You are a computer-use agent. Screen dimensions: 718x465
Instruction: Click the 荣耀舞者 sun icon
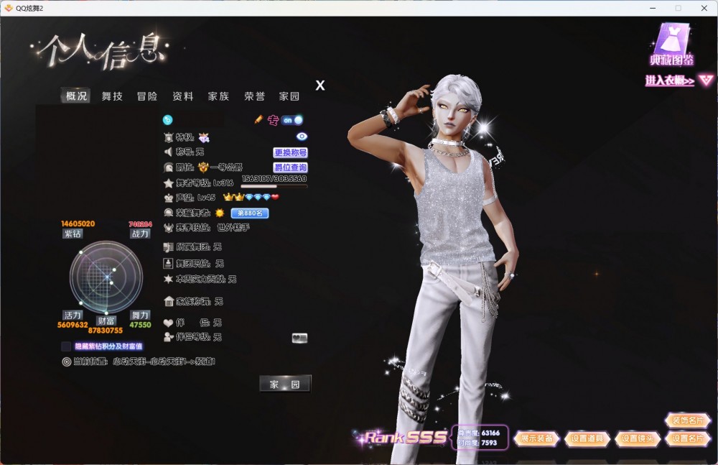tap(220, 213)
